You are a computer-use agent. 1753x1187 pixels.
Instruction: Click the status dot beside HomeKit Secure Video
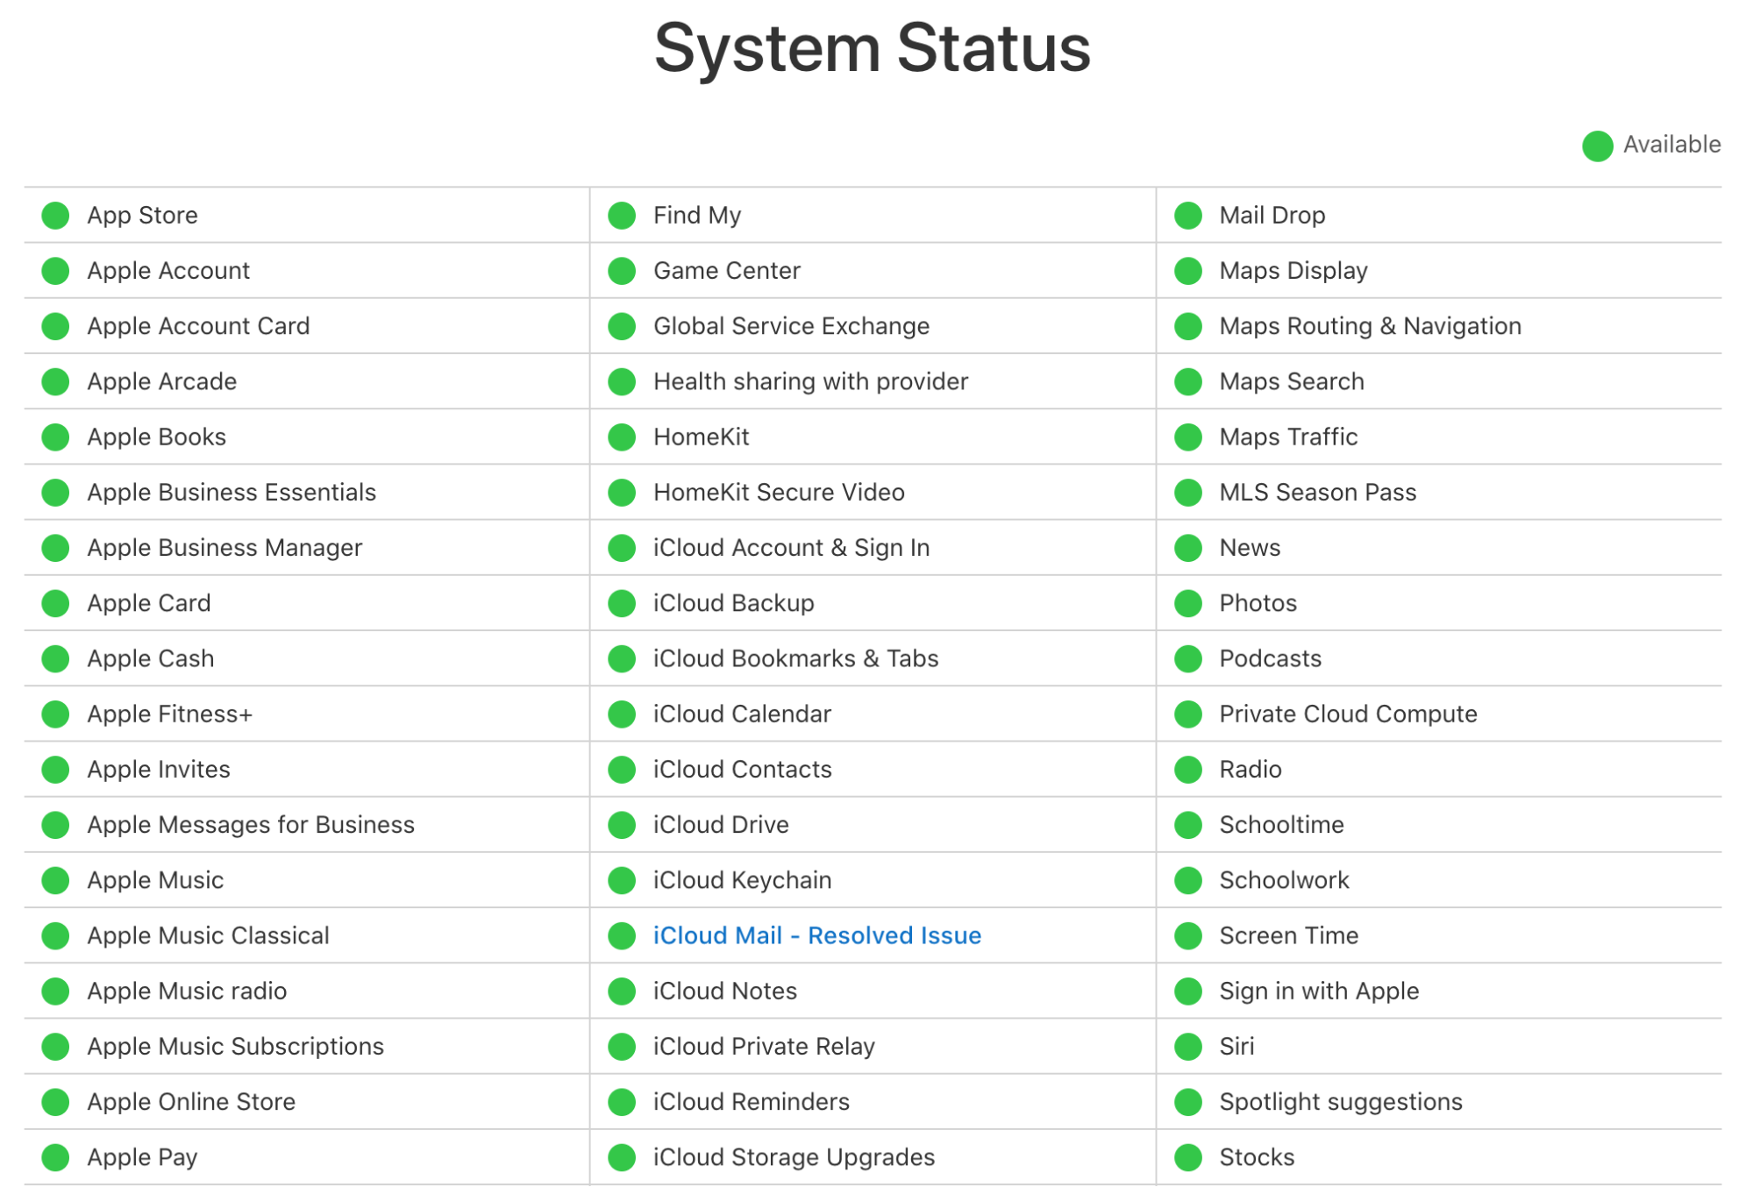click(621, 493)
